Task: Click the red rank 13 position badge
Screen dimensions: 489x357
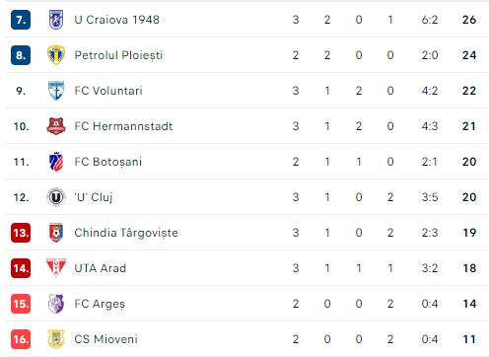Action: pyautogui.click(x=21, y=233)
